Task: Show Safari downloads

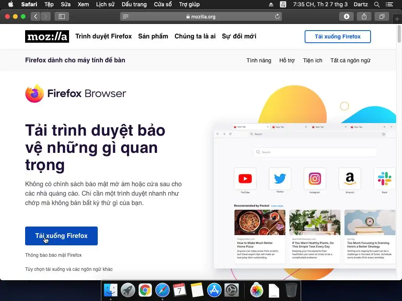Action: pos(346,16)
